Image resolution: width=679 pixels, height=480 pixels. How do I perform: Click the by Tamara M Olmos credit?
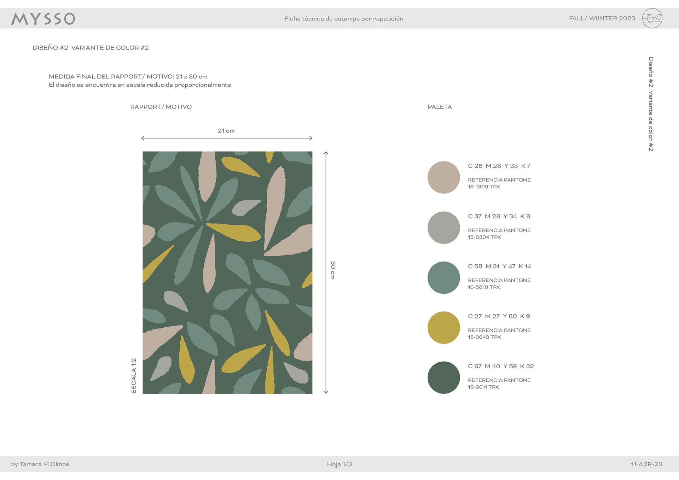pos(40,464)
